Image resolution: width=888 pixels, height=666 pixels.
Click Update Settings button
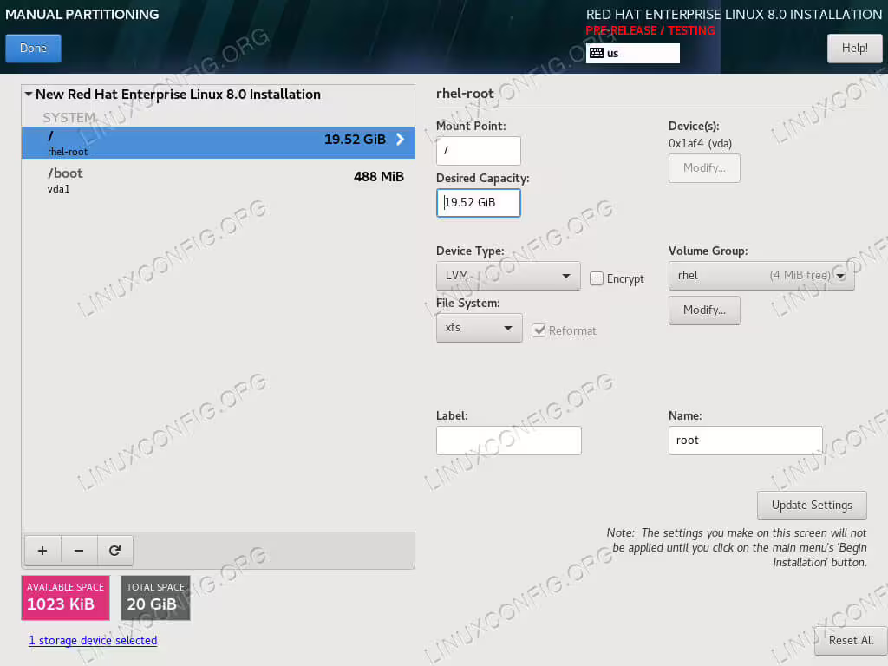pyautogui.click(x=812, y=506)
